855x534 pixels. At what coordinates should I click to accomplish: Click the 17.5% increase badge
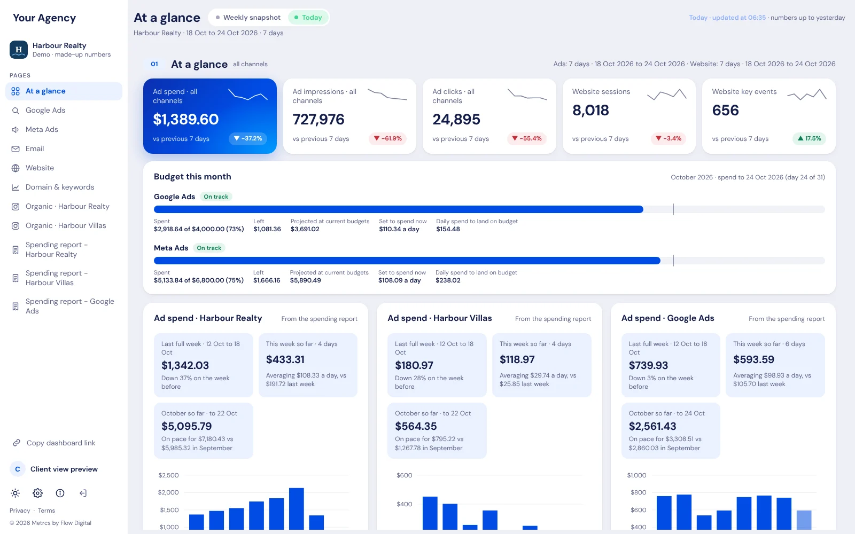809,139
